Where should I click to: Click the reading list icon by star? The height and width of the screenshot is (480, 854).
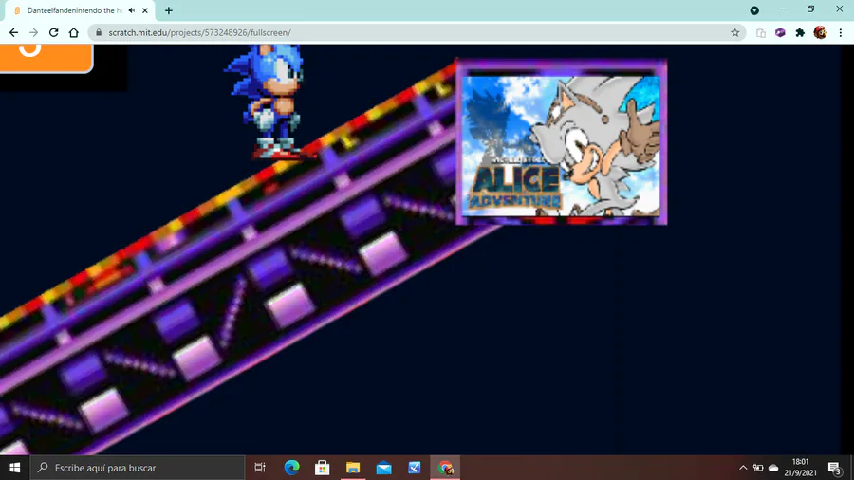[761, 32]
